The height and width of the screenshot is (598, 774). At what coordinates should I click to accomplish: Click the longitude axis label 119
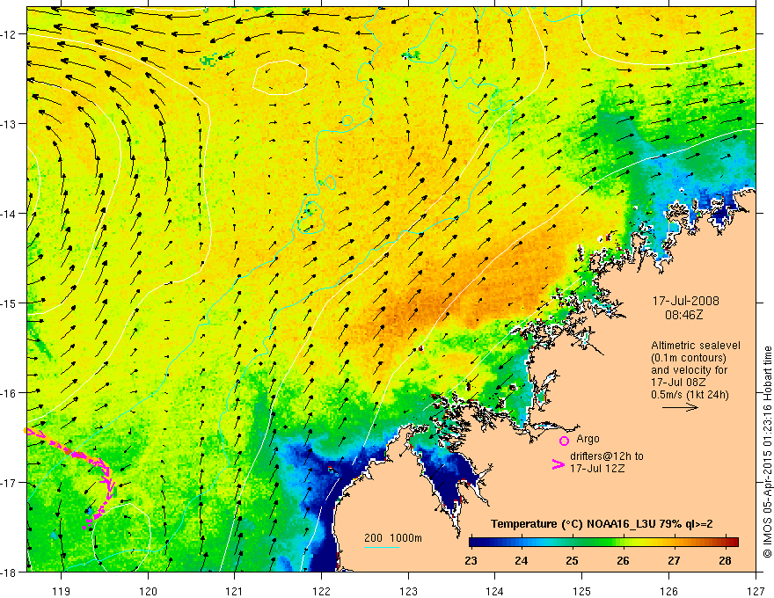(x=62, y=591)
